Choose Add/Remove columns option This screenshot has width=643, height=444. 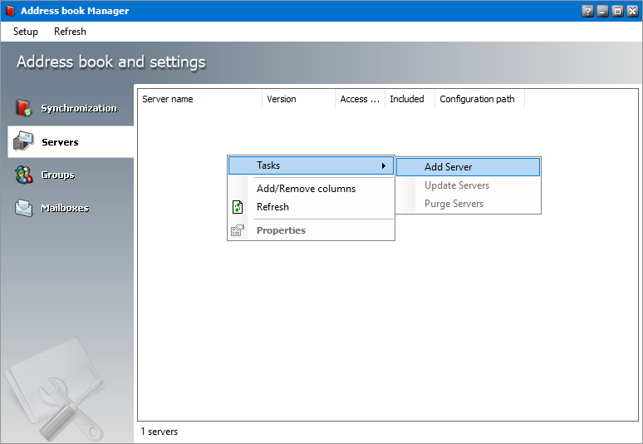click(306, 189)
